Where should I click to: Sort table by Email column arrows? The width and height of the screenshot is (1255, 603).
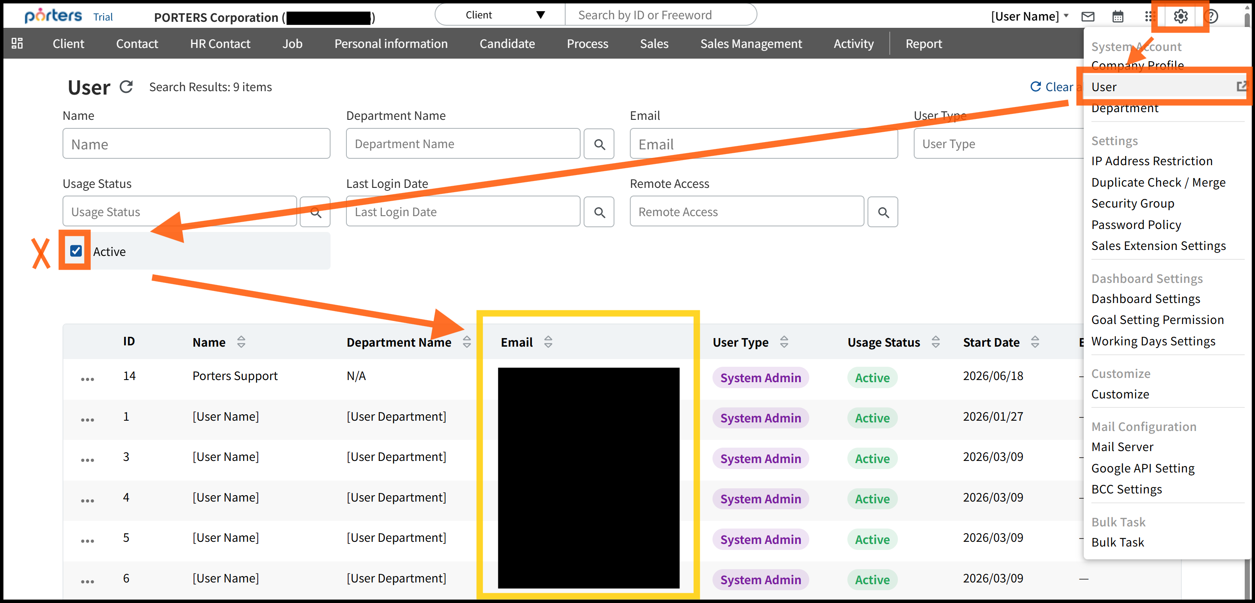[548, 342]
